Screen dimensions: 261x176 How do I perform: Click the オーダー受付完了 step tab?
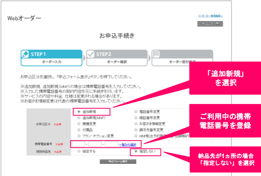[182, 58]
